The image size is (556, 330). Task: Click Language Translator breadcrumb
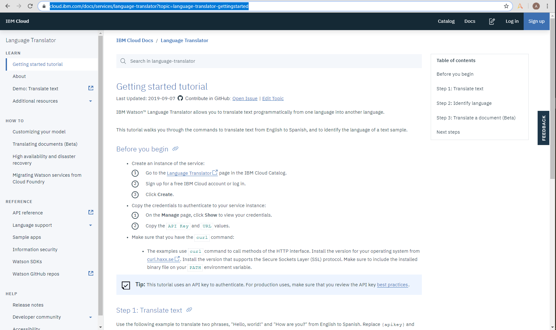184,41
